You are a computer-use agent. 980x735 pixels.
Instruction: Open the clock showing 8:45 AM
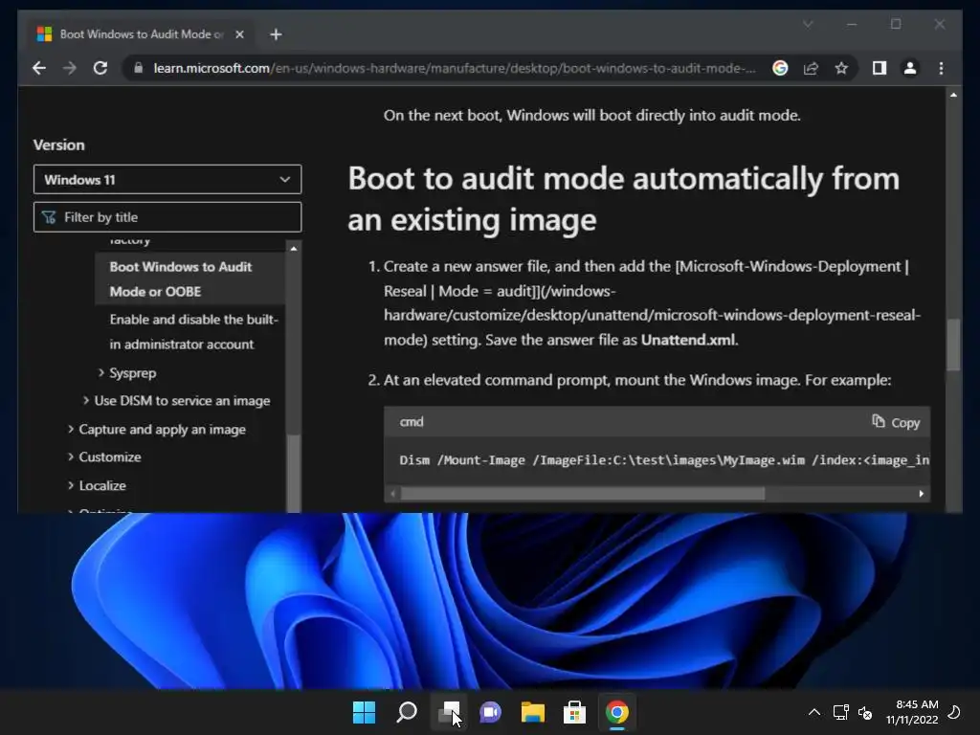[x=912, y=712]
